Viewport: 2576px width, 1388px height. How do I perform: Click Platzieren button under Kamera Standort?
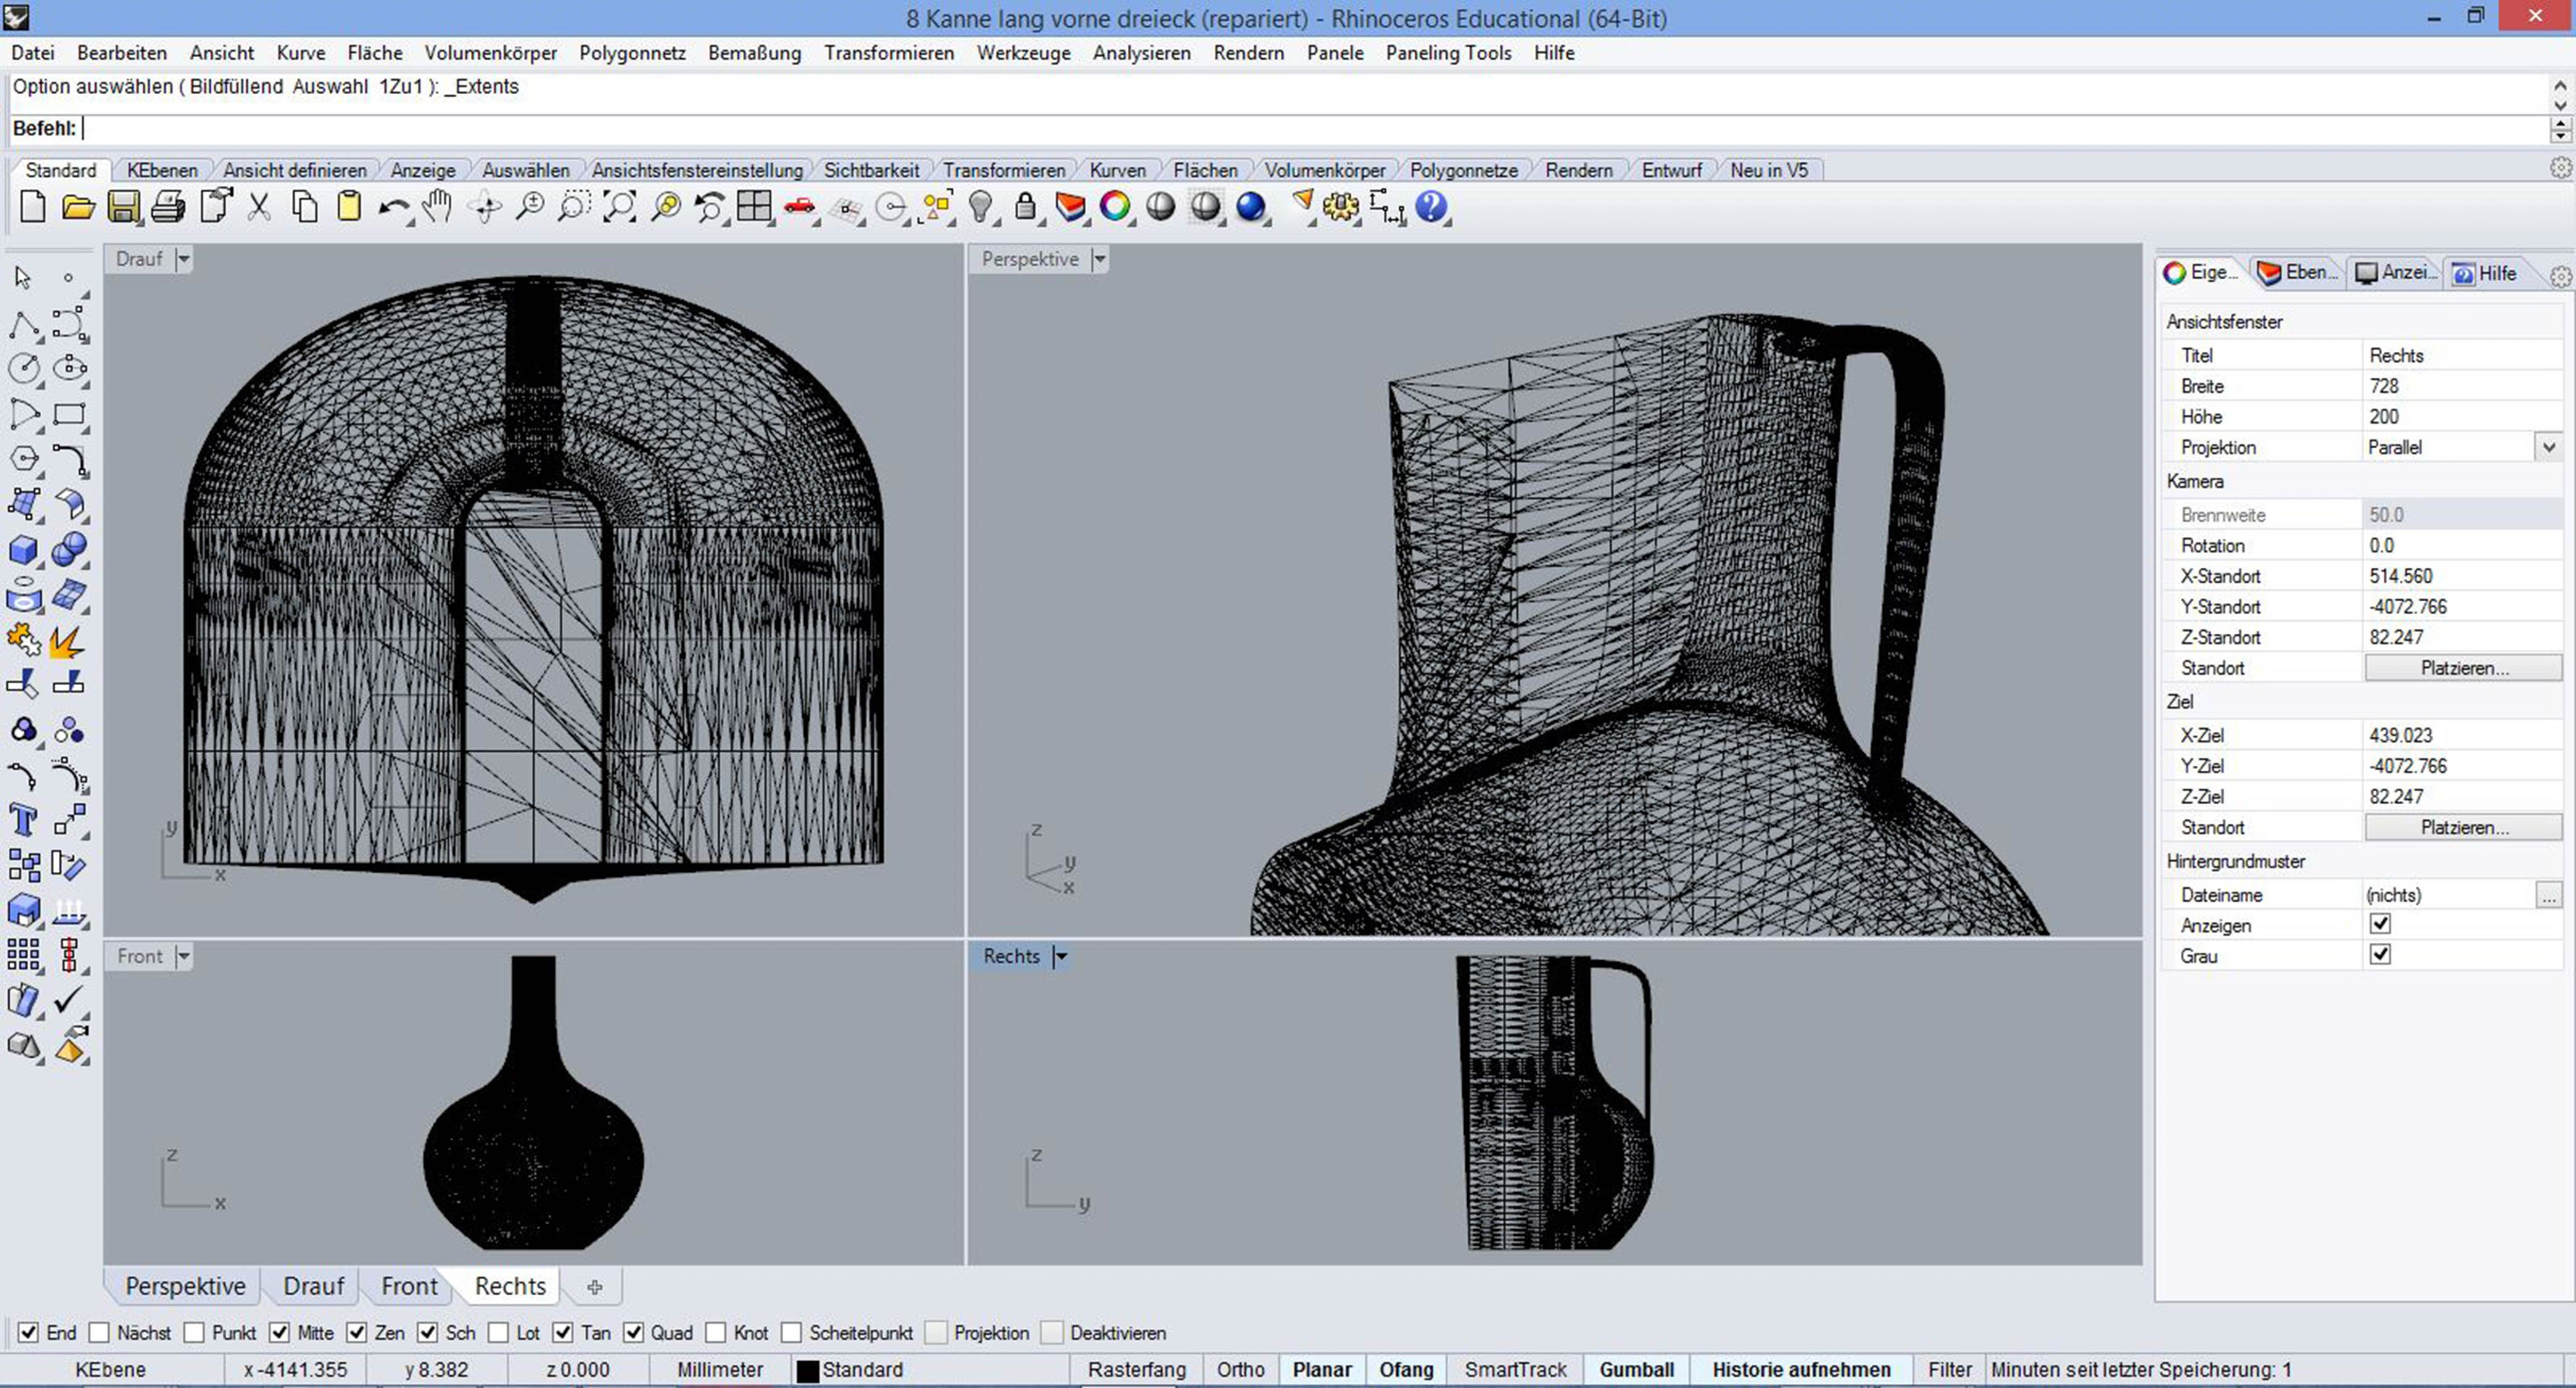point(2464,668)
